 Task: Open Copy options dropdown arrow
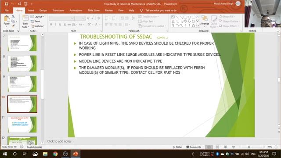pyautogui.click(x=17, y=22)
